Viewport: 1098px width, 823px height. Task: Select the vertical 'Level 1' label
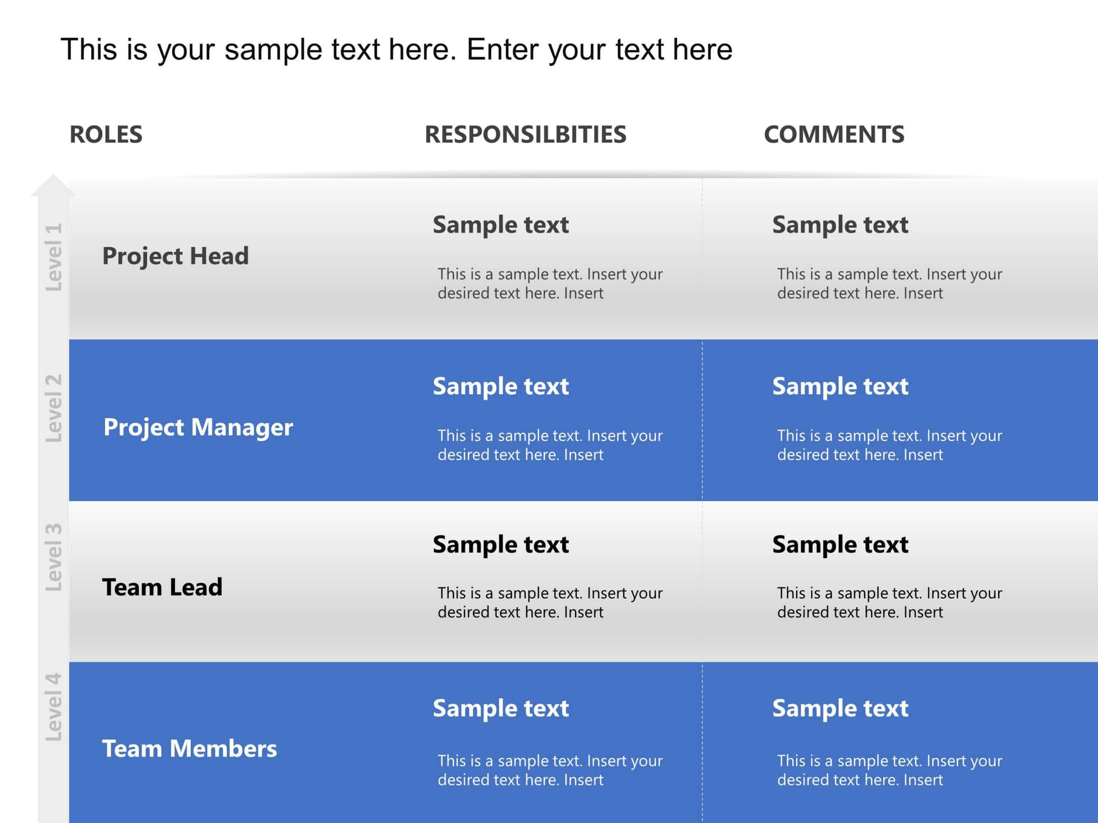tap(54, 258)
